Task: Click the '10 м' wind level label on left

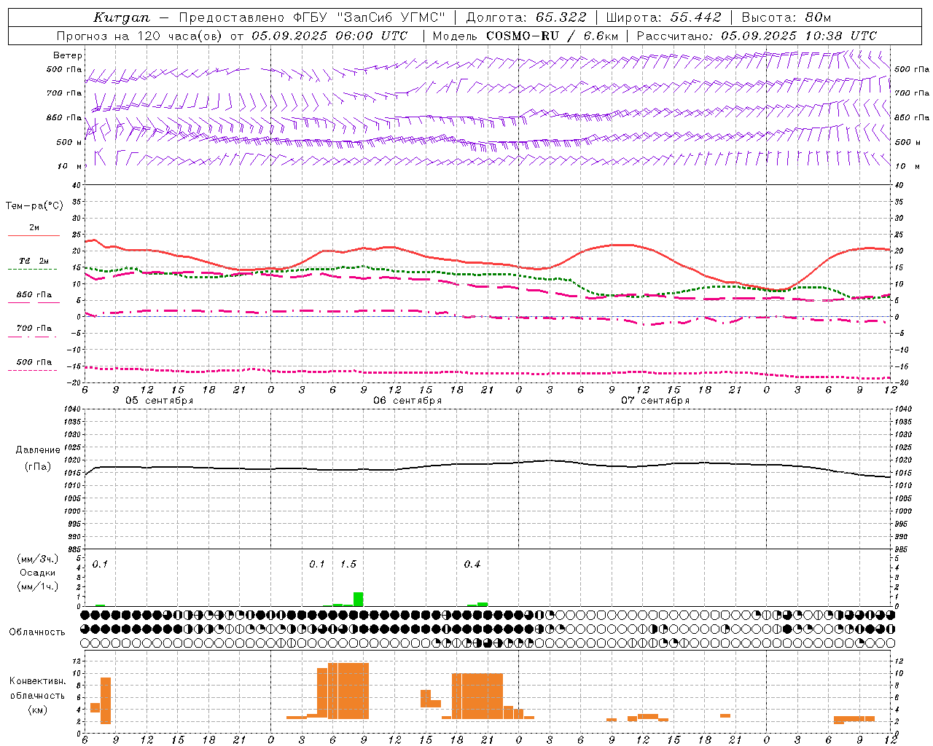Action: [70, 166]
